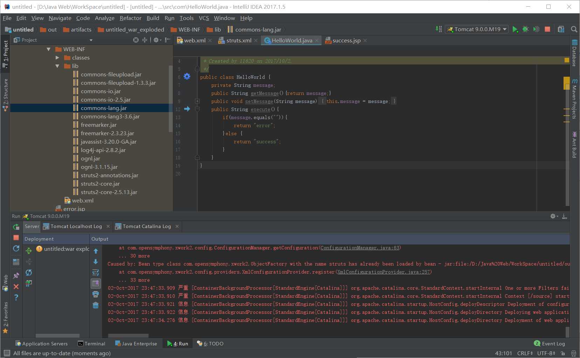Toggle tool window bars at status bar corner
This screenshot has height=358, width=580.
click(x=7, y=353)
